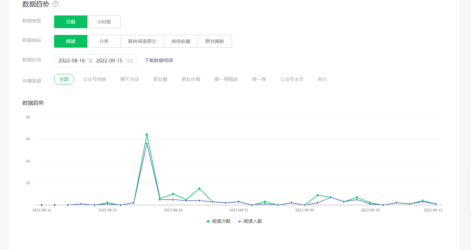471x250 pixels.
Task: Filter by the 朋友圈 channel
Action: pyautogui.click(x=160, y=79)
